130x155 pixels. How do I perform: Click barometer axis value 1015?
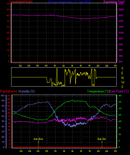[x=121, y=15]
